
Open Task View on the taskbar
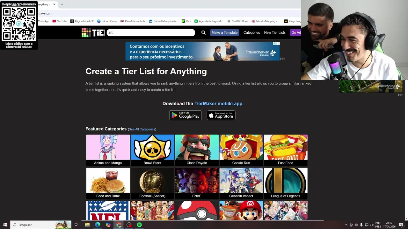[76, 225]
